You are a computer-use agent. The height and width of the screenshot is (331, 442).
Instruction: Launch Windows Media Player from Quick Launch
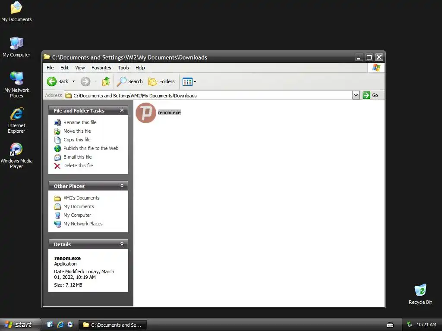click(70, 325)
